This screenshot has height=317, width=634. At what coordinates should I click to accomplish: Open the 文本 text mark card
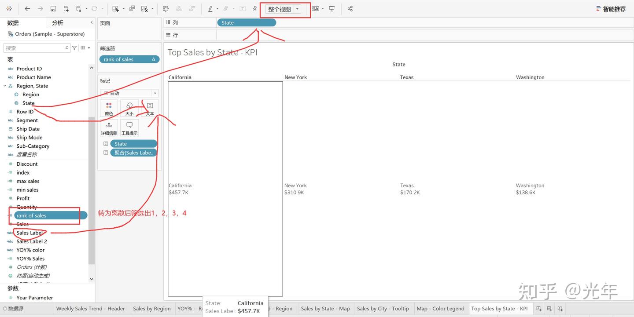pyautogui.click(x=150, y=109)
